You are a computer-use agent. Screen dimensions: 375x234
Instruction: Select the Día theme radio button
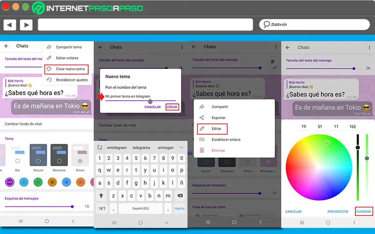point(17,161)
